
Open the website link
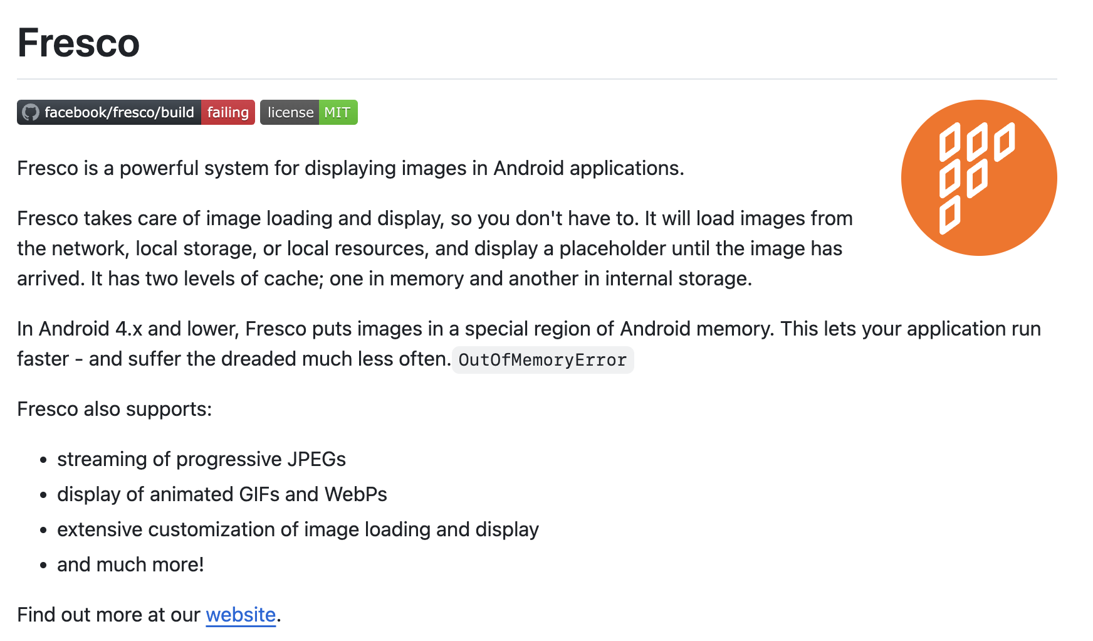(x=241, y=615)
